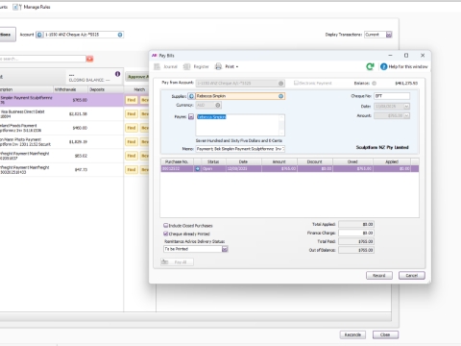Open Register from the Pay Bills toolbar
The height and width of the screenshot is (346, 461).
pyautogui.click(x=196, y=66)
